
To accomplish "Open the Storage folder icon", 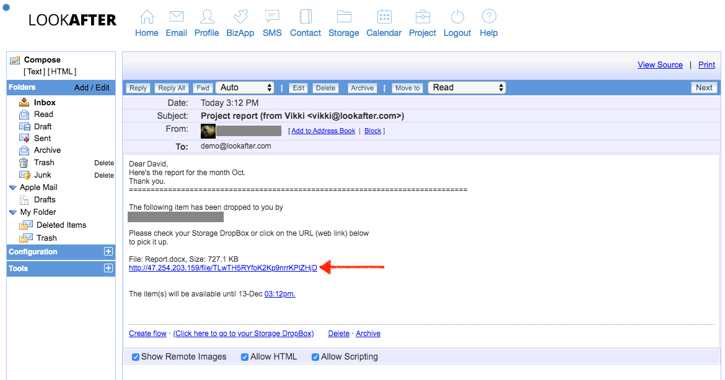I will coord(344,17).
